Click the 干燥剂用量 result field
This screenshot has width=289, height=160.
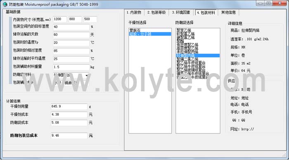click(69, 107)
